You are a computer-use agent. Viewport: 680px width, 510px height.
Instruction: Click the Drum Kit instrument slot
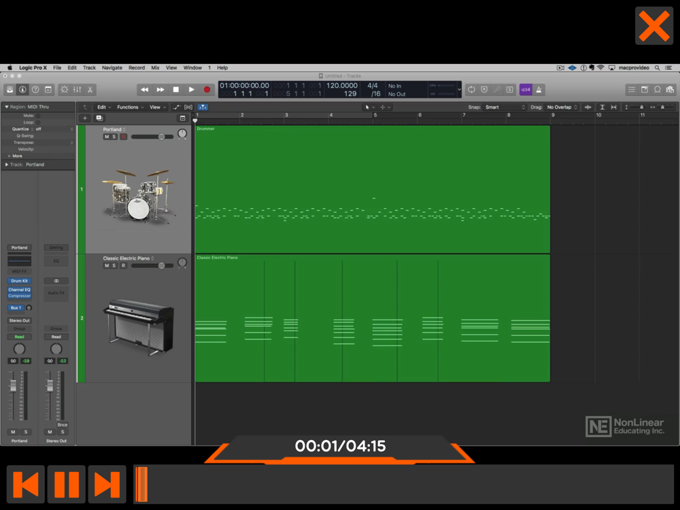click(x=19, y=281)
